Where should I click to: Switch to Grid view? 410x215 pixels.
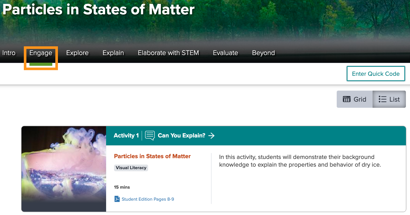(355, 99)
